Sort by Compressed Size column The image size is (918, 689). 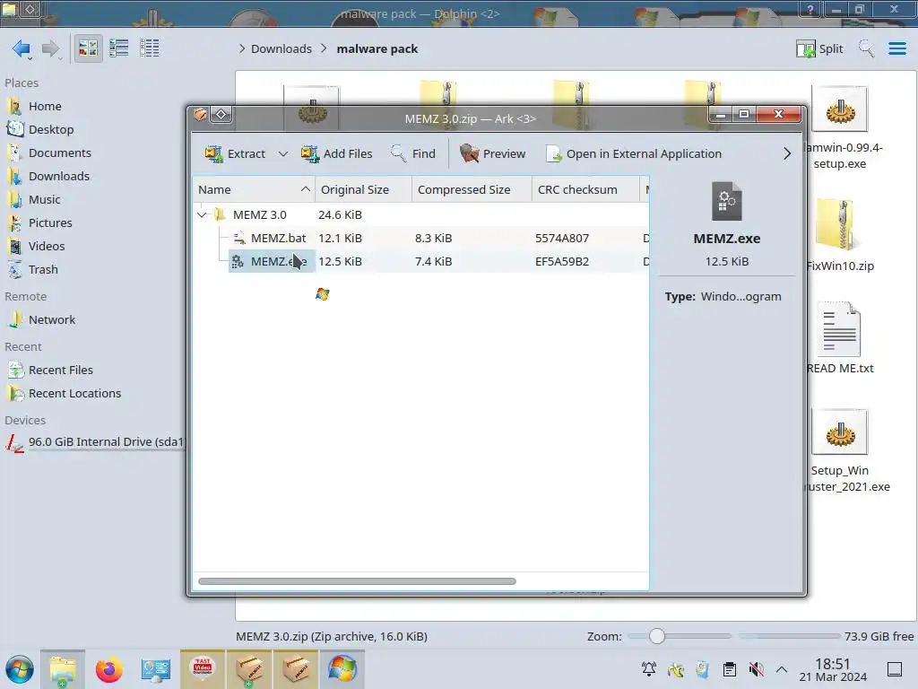pos(472,189)
